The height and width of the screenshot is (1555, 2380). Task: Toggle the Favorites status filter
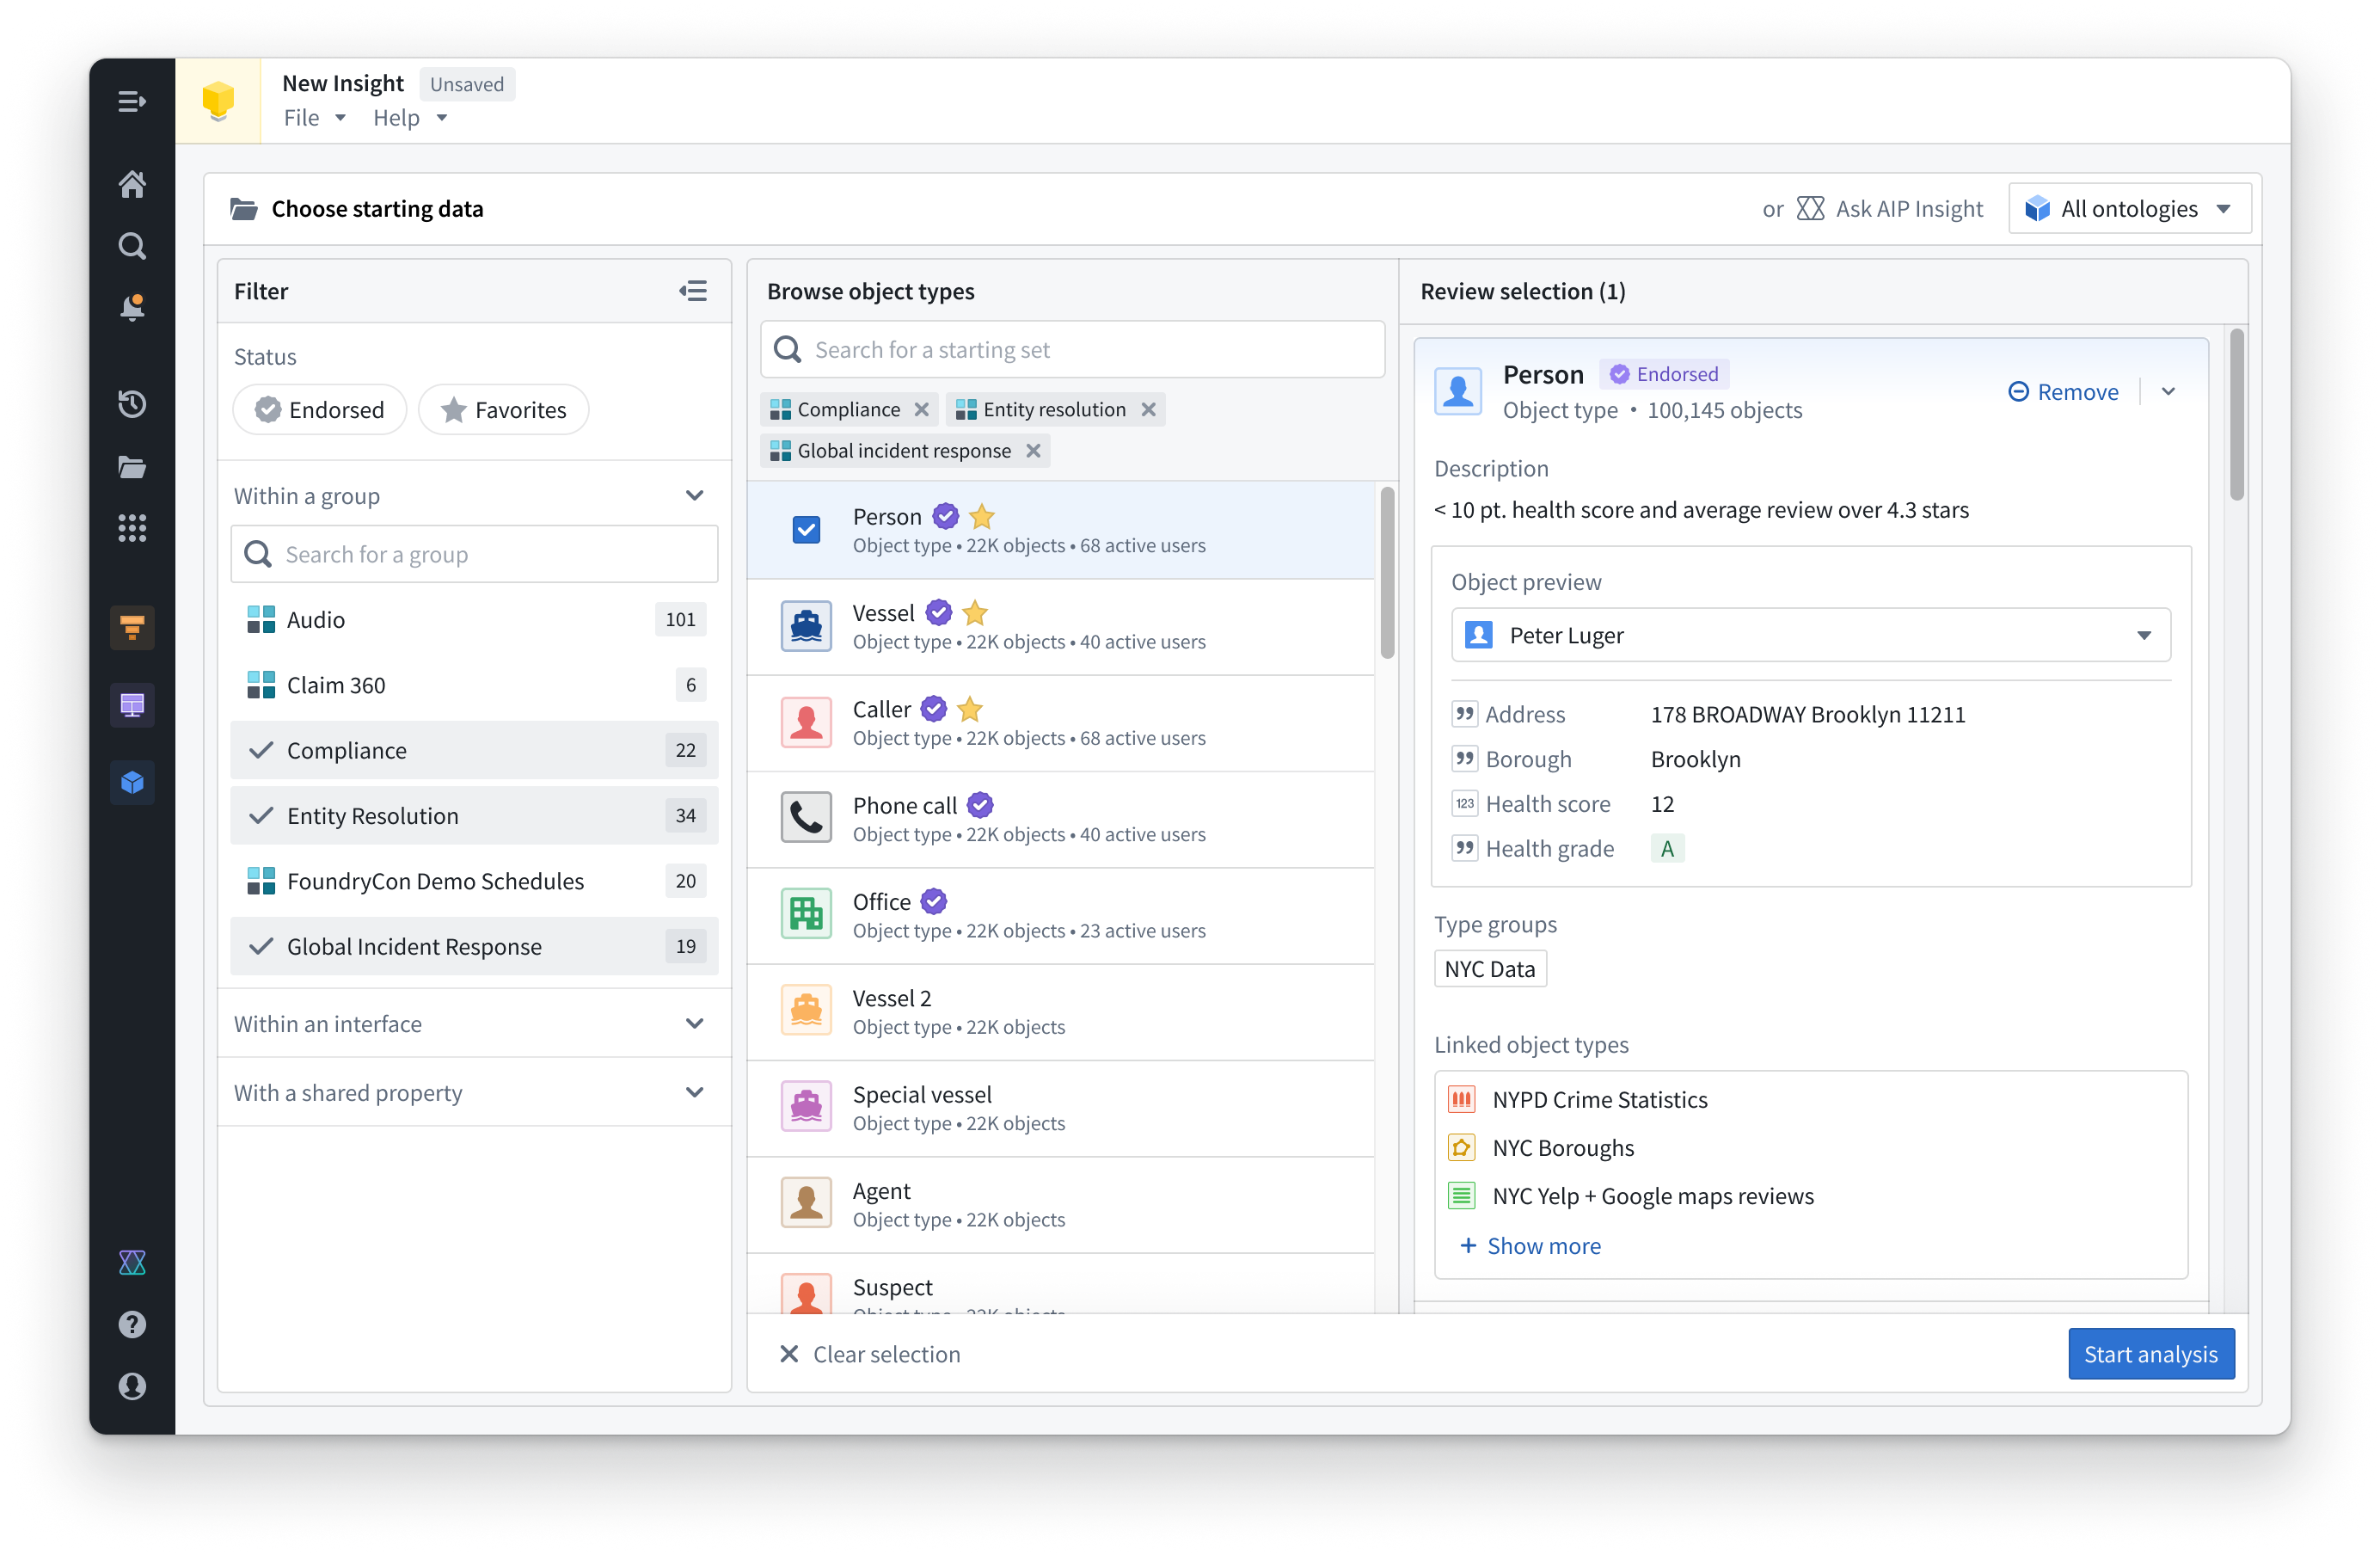tap(504, 410)
